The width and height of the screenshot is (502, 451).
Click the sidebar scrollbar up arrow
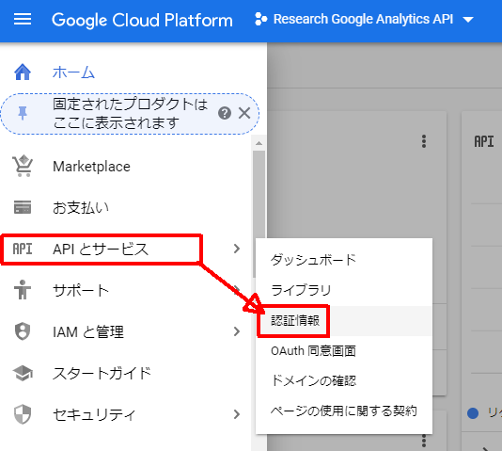[x=259, y=143]
